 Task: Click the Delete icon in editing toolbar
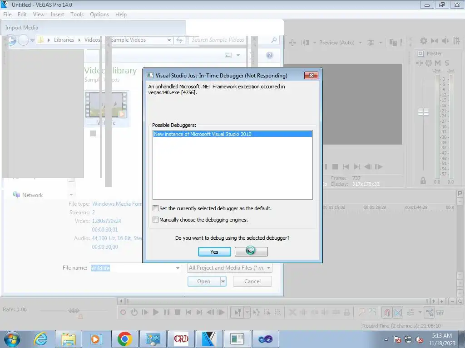coord(292,312)
